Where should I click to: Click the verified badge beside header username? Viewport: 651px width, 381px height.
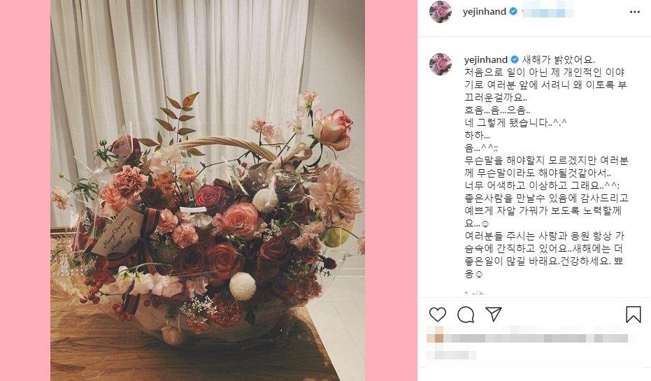point(513,12)
